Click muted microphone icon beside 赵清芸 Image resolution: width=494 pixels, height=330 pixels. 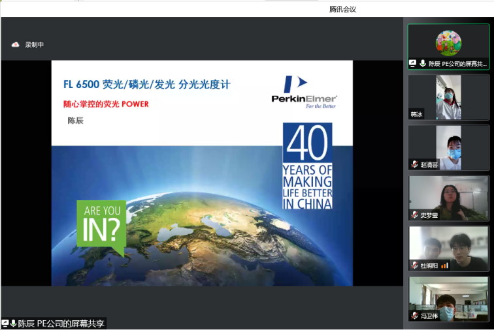click(414, 164)
